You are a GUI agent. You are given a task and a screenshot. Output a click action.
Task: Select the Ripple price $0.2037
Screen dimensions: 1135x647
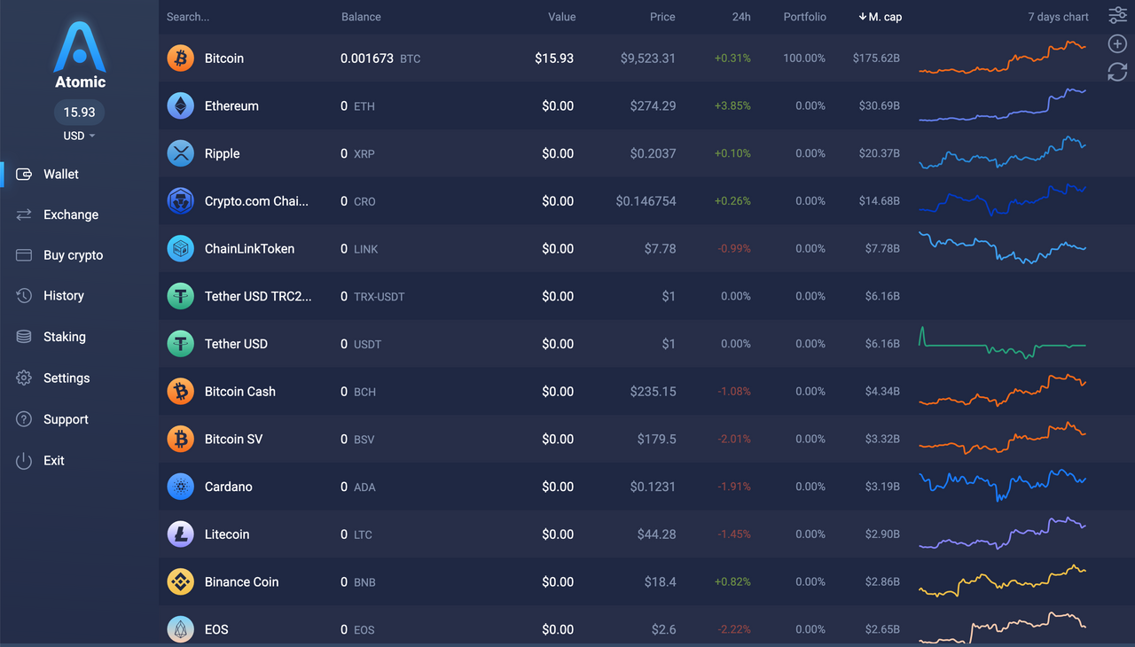654,153
